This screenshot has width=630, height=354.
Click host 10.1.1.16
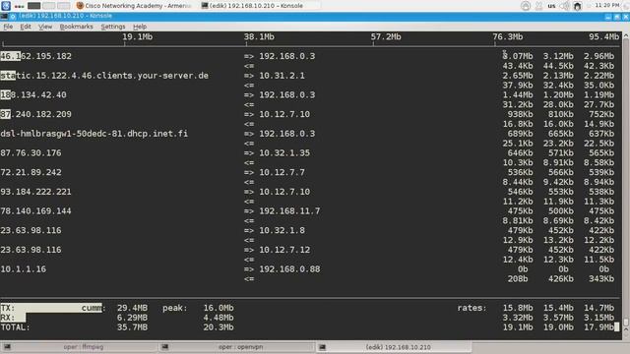pos(24,269)
